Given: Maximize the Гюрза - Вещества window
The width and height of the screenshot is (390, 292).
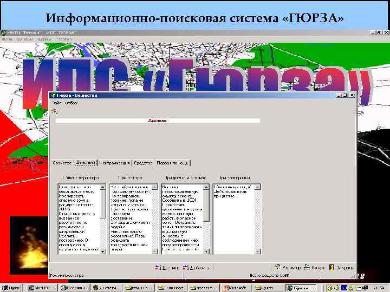Looking at the screenshot, I should click(344, 95).
